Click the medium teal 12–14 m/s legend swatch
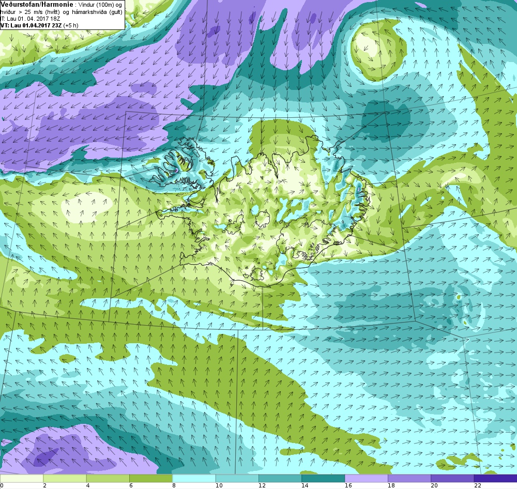517x489 pixels. (x=280, y=478)
